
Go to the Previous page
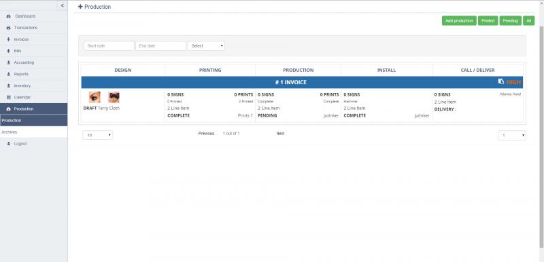click(x=206, y=134)
